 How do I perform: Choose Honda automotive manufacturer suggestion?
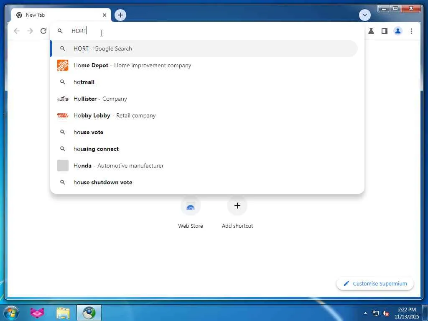204,166
